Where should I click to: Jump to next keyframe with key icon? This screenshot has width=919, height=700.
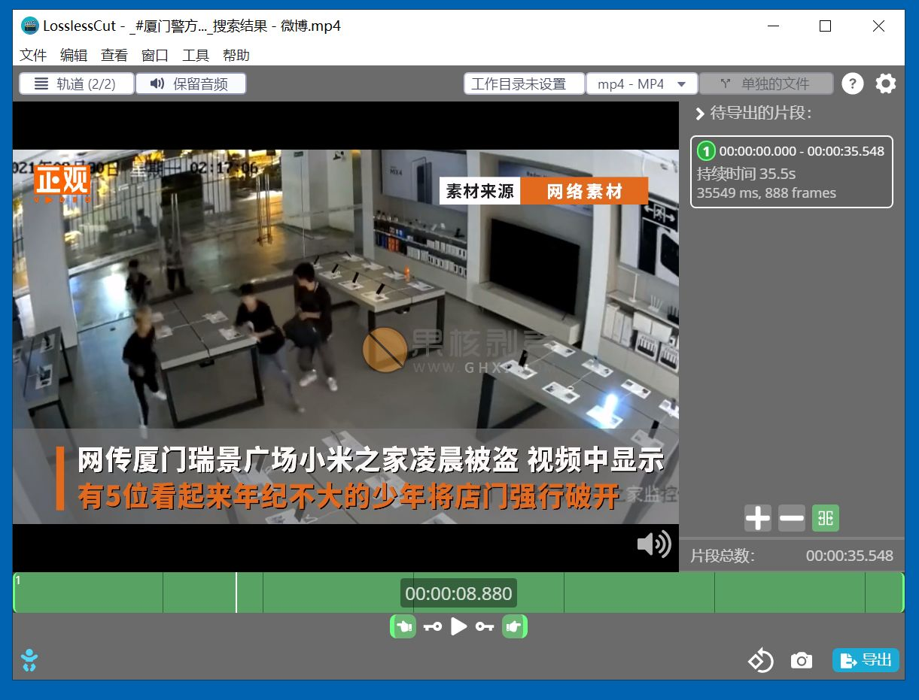pos(484,626)
